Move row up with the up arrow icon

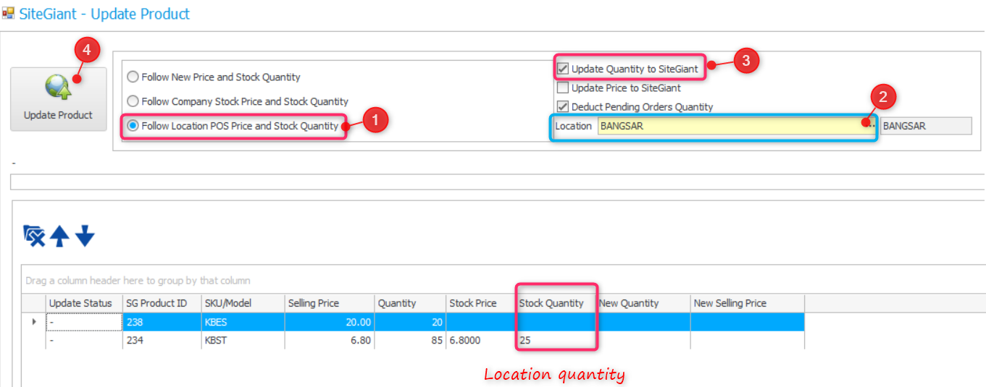point(59,236)
